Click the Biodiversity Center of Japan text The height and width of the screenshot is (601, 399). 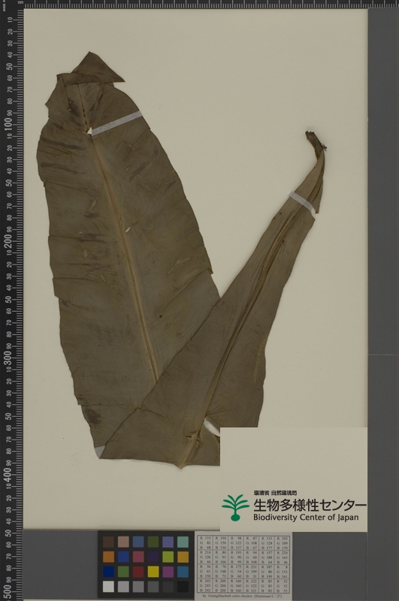[306, 518]
